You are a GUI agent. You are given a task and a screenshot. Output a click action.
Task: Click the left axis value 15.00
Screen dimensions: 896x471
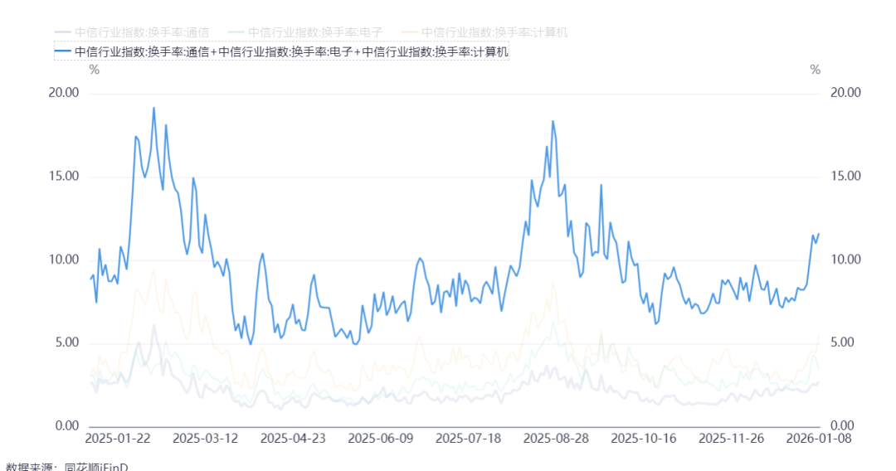click(x=63, y=176)
